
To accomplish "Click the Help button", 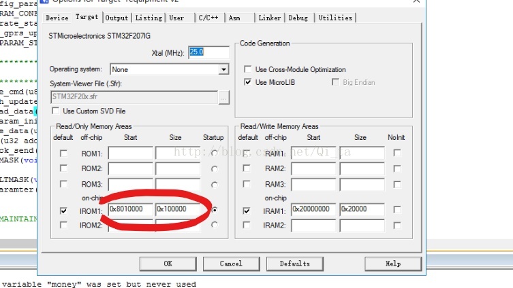I will click(x=393, y=264).
